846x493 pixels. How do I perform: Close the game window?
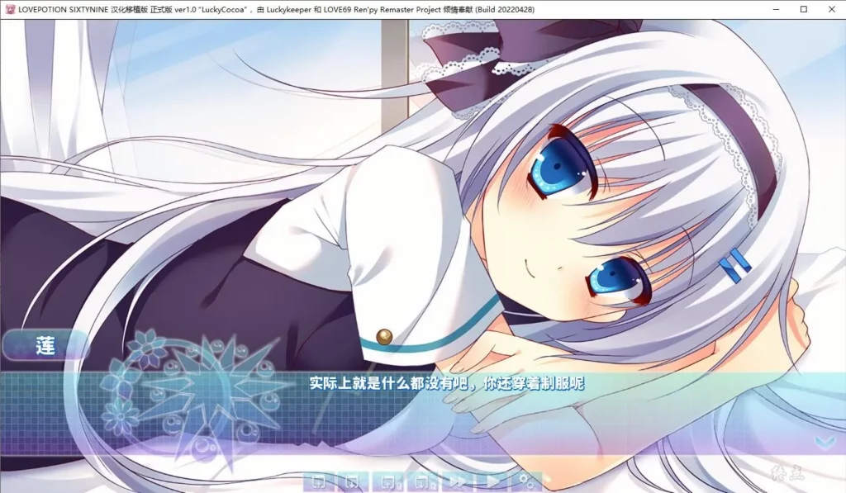coord(830,9)
